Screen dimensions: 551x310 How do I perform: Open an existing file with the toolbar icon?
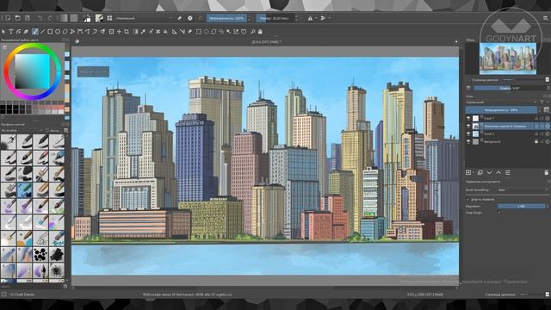17,18
